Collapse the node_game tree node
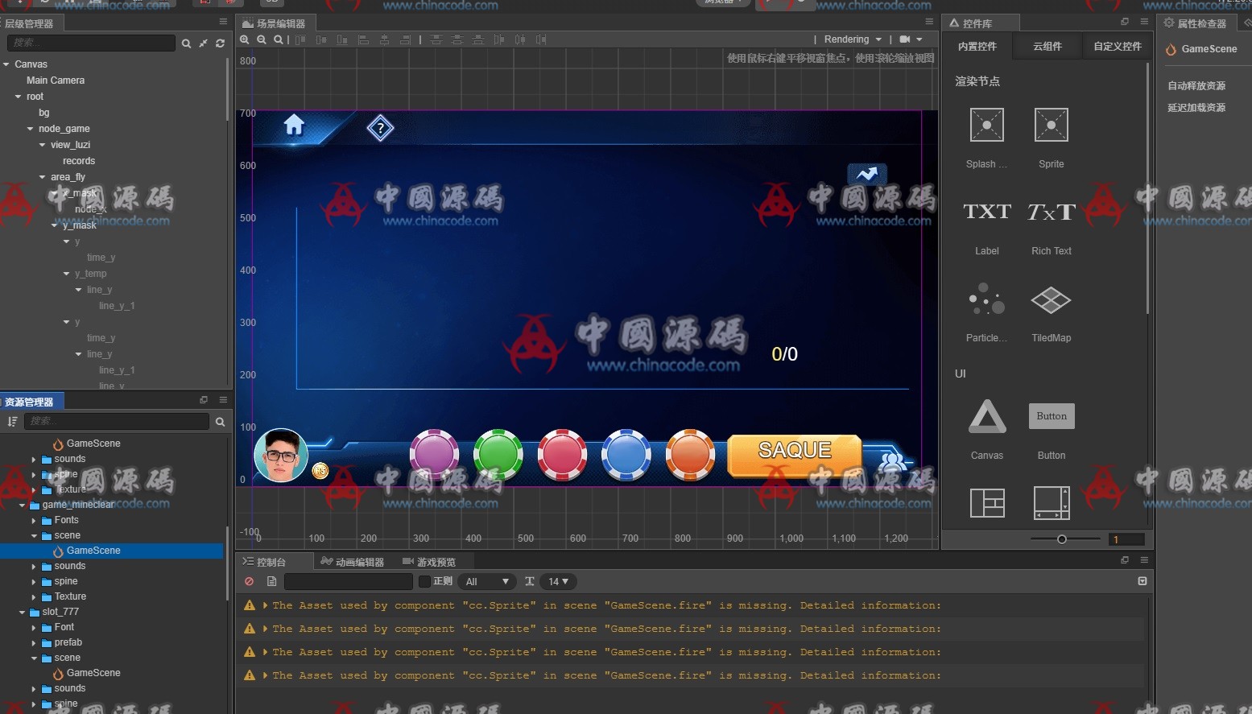1252x714 pixels. tap(31, 129)
